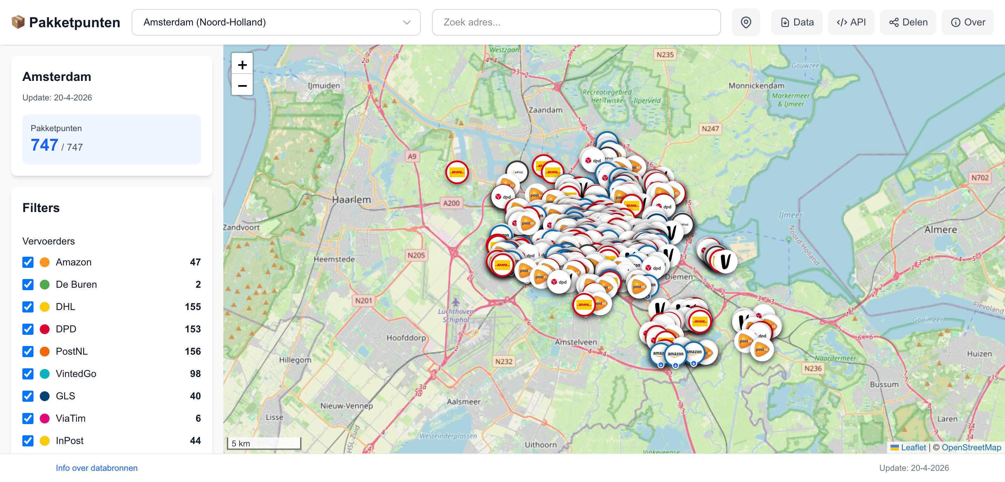Click the DHL marker near Amstelveen
This screenshot has width=1005, height=482.
click(584, 304)
